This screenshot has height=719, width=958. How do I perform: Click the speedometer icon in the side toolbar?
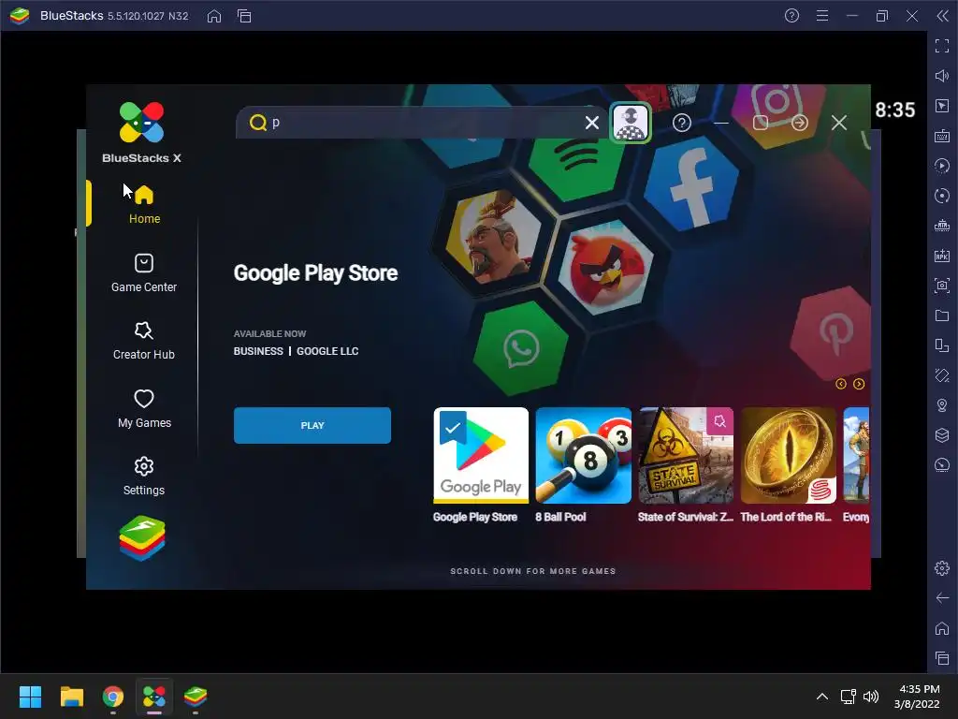click(942, 465)
